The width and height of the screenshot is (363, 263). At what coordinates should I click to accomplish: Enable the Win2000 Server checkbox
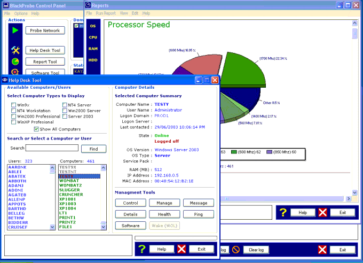pos(65,111)
